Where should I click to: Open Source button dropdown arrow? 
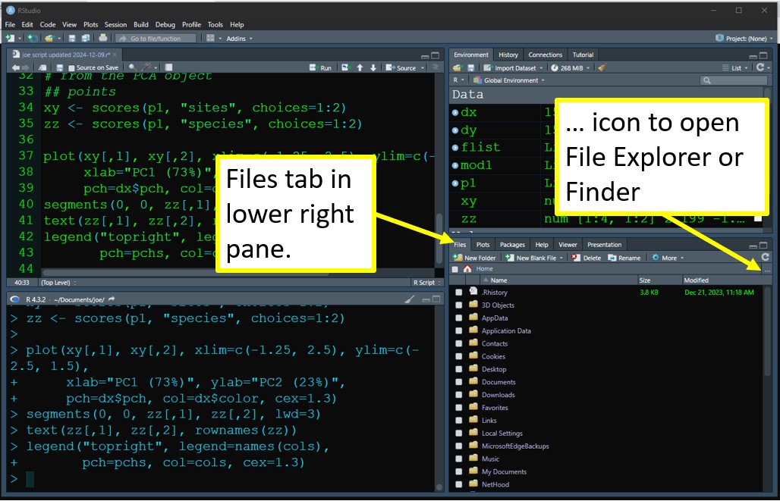[x=423, y=68]
